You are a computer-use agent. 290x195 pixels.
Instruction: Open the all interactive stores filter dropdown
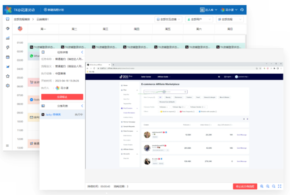click(168, 19)
